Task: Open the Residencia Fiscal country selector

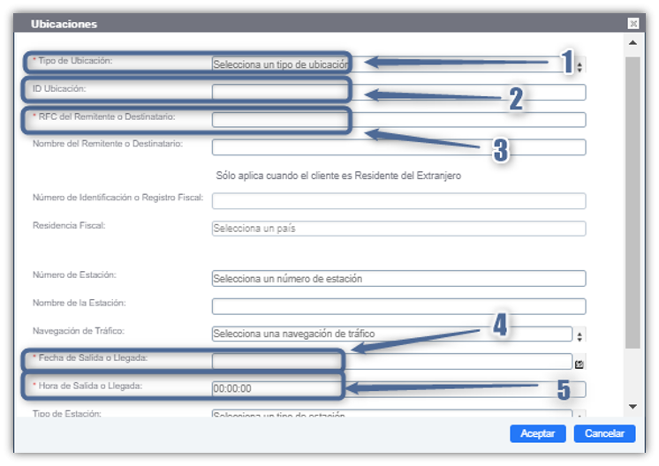Action: pos(398,229)
